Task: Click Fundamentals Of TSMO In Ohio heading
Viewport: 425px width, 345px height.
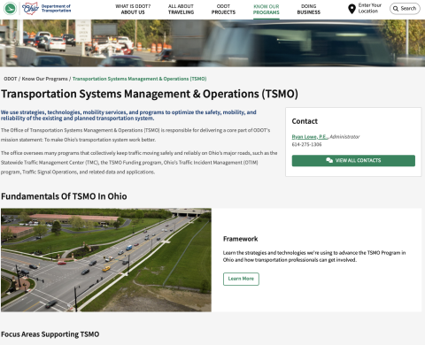Action: [x=64, y=196]
